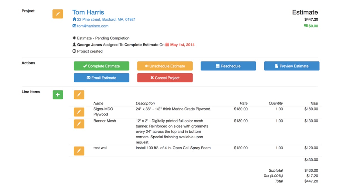
Task: Preview the estimate
Action: pyautogui.click(x=292, y=66)
